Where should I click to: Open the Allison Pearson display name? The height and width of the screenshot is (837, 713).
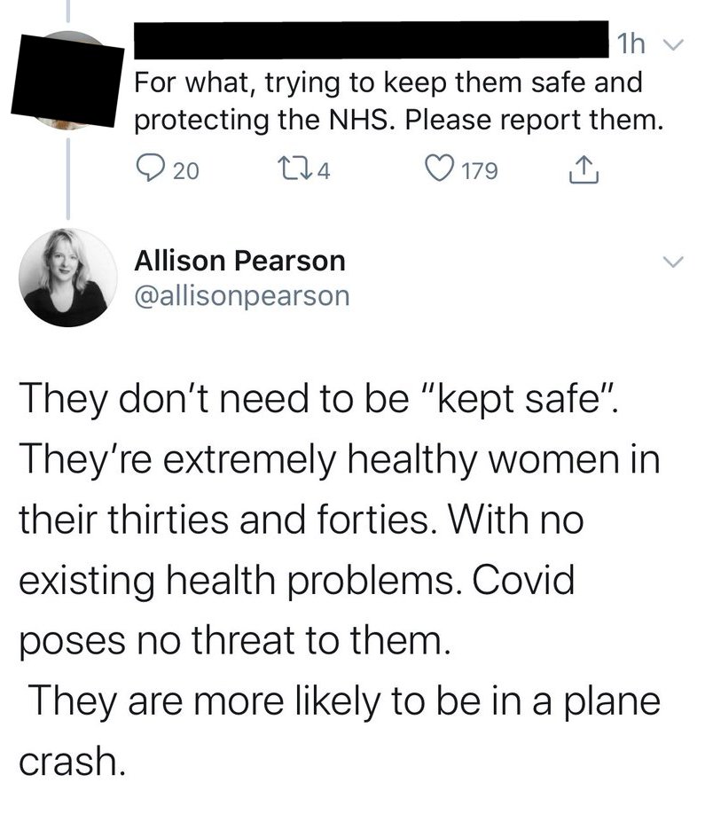click(239, 260)
